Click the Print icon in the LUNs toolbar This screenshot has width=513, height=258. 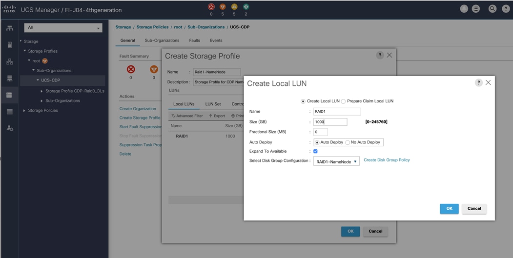(x=233, y=116)
